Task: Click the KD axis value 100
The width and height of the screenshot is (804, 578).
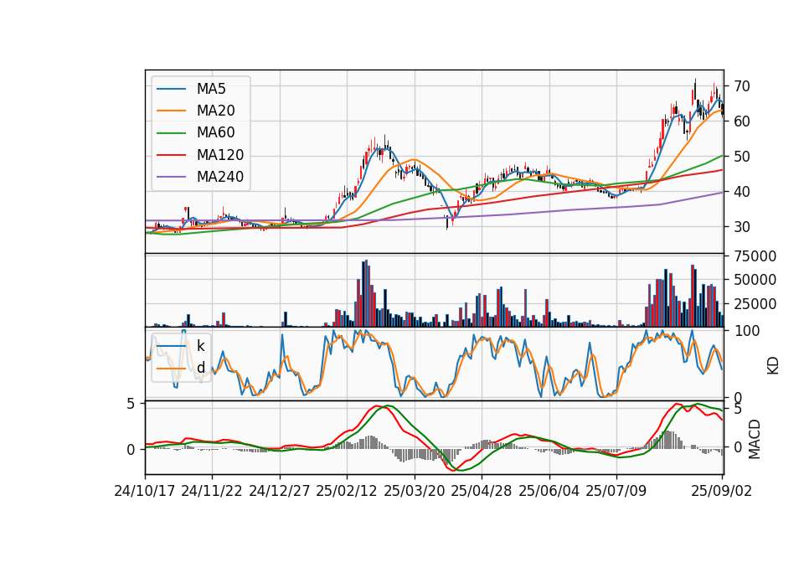Action: click(x=748, y=331)
